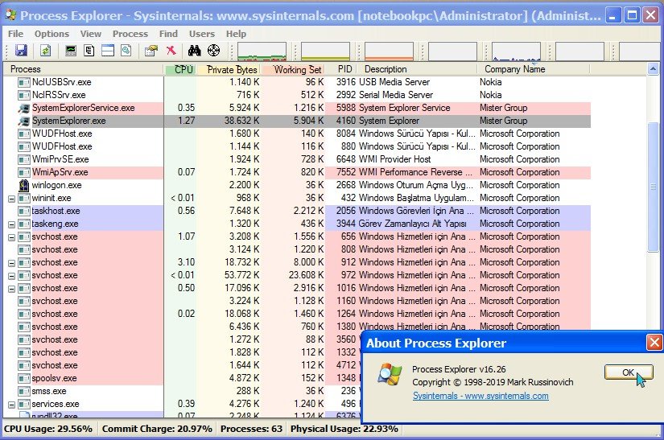Click the Refresh Now toolbar icon
This screenshot has height=440, width=664.
(x=45, y=51)
